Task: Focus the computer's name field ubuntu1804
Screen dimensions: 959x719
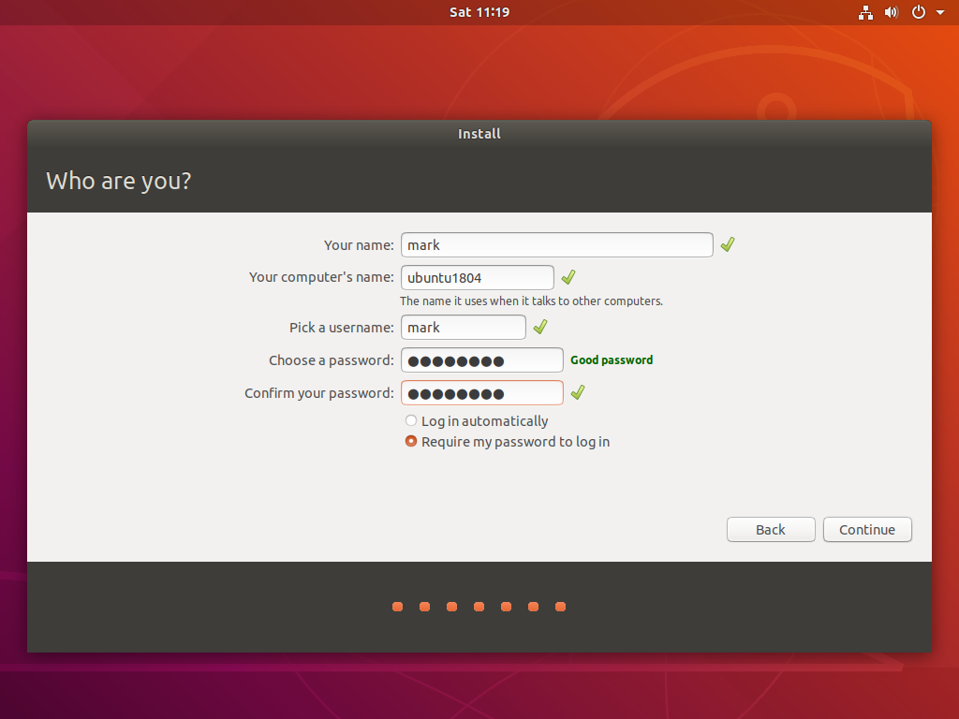Action: 478,277
